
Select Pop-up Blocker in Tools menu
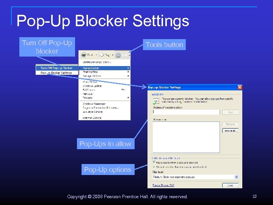tap(105, 68)
